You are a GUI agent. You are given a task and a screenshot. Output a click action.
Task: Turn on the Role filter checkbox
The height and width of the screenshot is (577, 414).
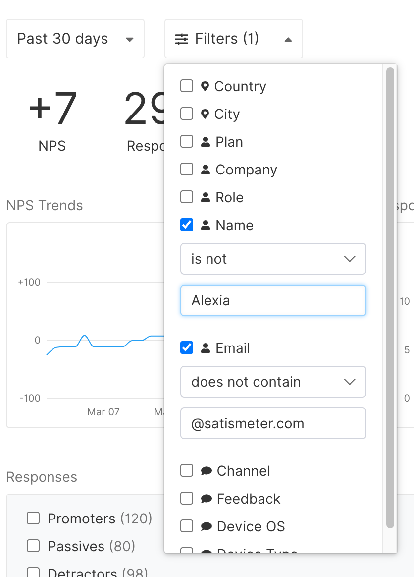coord(187,197)
